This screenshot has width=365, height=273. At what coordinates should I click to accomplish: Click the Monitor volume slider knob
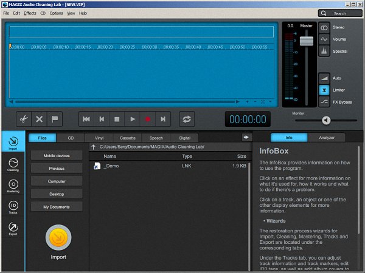point(326,120)
